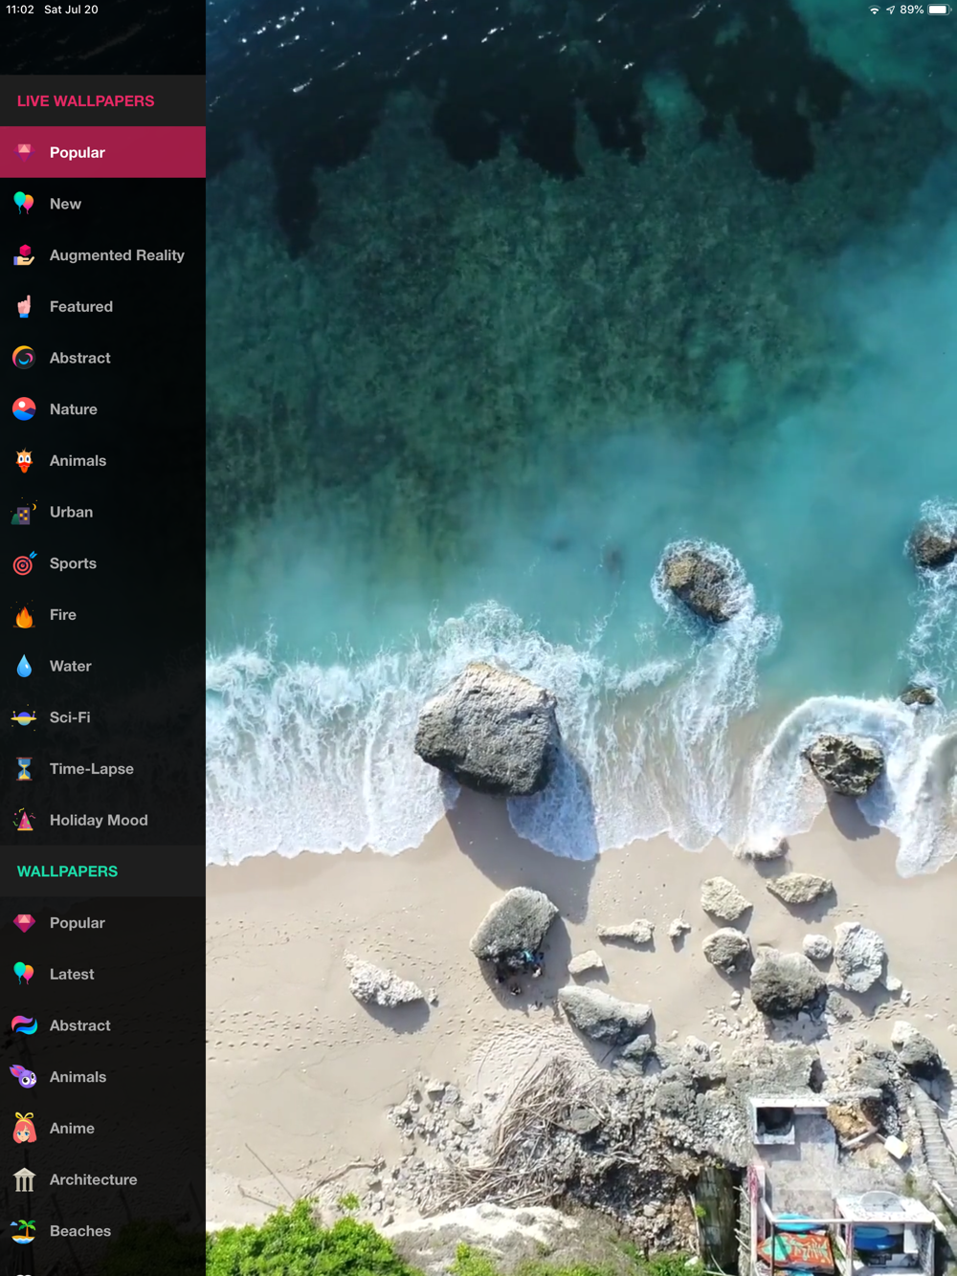Show the Urban live wallpapers
Image resolution: width=957 pixels, height=1276 pixels.
click(102, 512)
